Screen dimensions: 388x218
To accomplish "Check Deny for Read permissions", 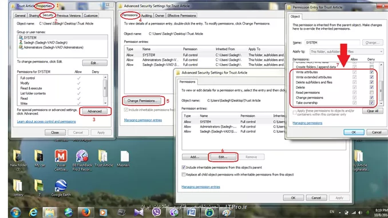I will (371, 93).
